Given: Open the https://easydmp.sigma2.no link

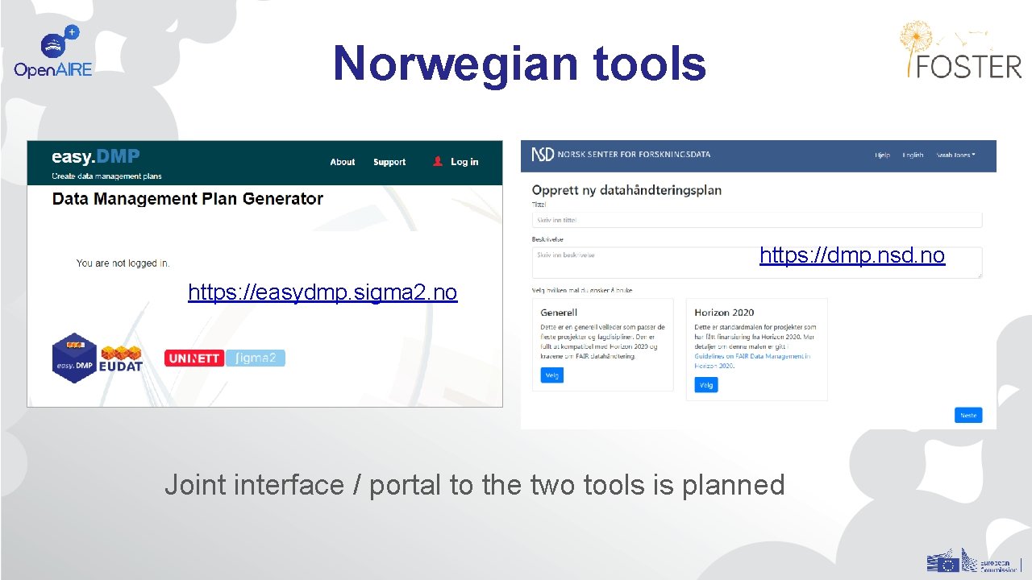Looking at the screenshot, I should (322, 292).
